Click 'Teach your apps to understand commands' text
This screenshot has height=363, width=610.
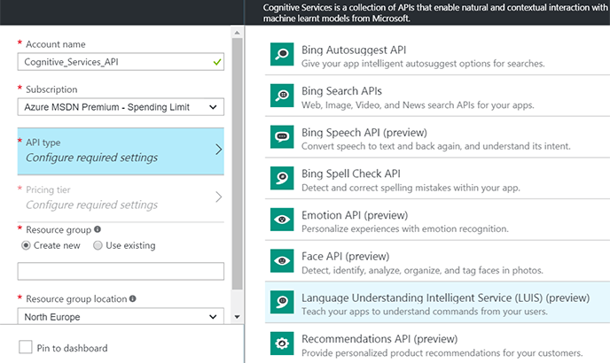[x=425, y=312]
